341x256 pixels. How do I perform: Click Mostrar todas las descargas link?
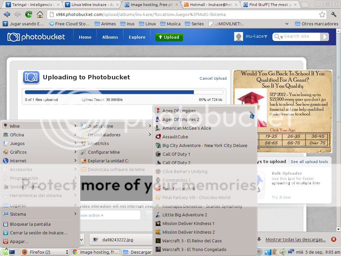coord(296,239)
